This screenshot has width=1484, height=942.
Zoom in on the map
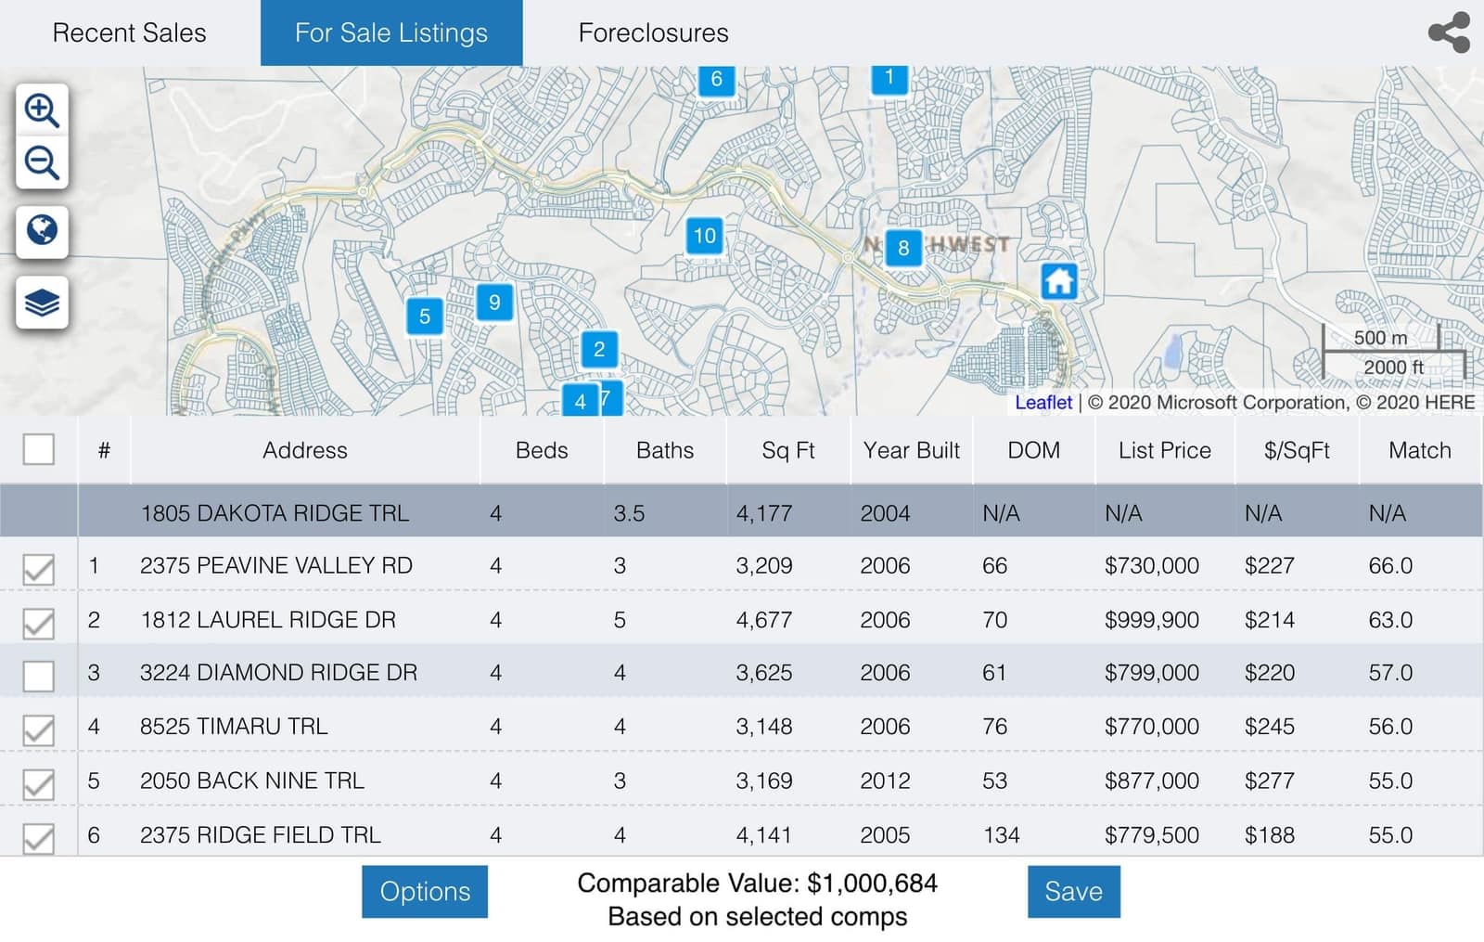point(41,112)
